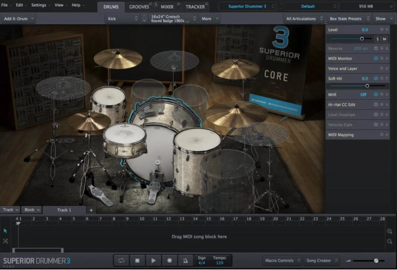This screenshot has width=397, height=270.
Task: Open the Kick instrument selector dropdown
Action: coord(122,19)
